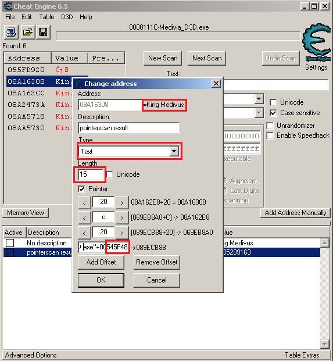Select address 08A2473A in the results list

[x=26, y=105]
